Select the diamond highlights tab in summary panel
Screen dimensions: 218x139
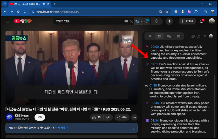[x=150, y=36]
